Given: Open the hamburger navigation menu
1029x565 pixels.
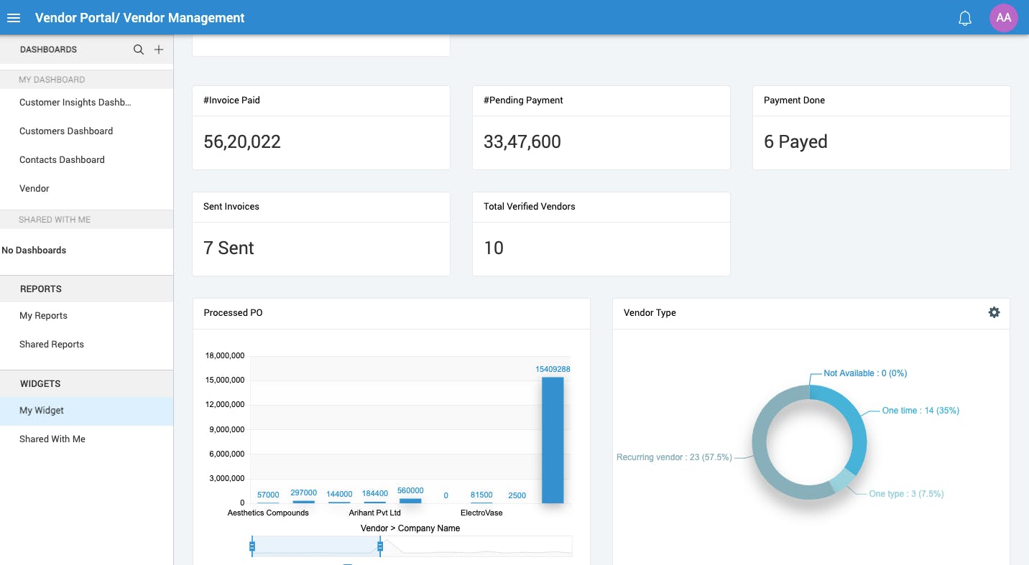Looking at the screenshot, I should pyautogui.click(x=14, y=18).
